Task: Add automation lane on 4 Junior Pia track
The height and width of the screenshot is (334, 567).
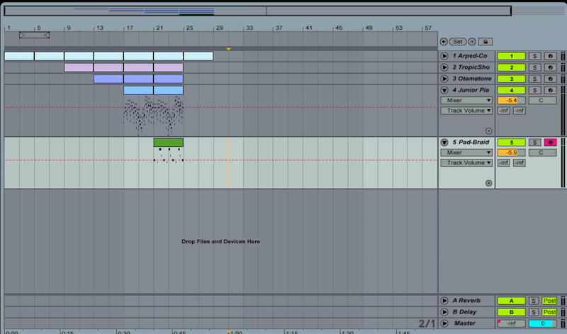Action: click(x=488, y=131)
